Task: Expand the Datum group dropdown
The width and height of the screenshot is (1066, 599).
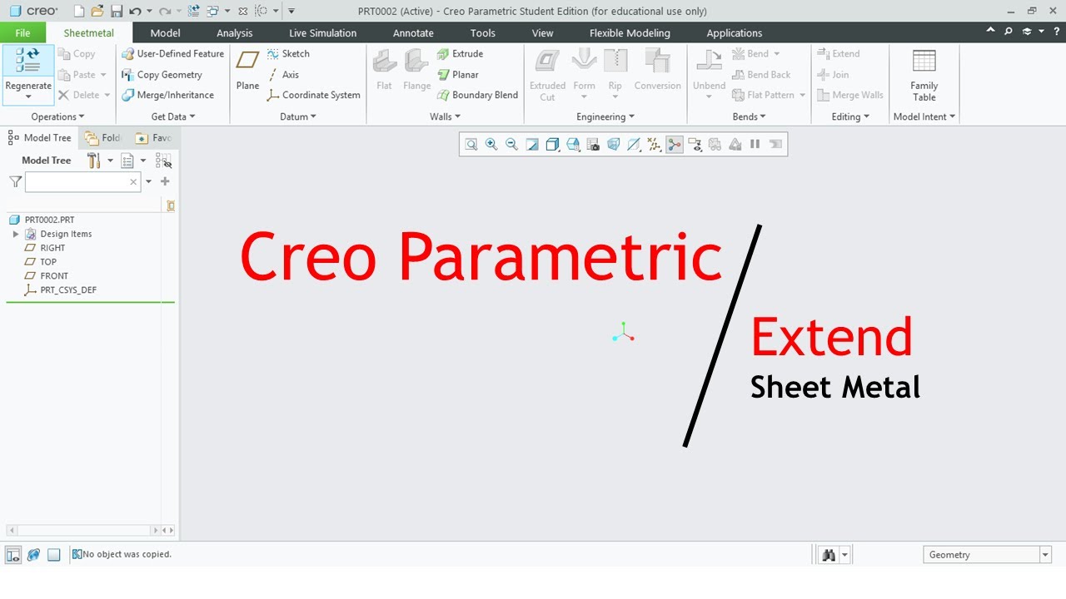Action: click(x=298, y=116)
